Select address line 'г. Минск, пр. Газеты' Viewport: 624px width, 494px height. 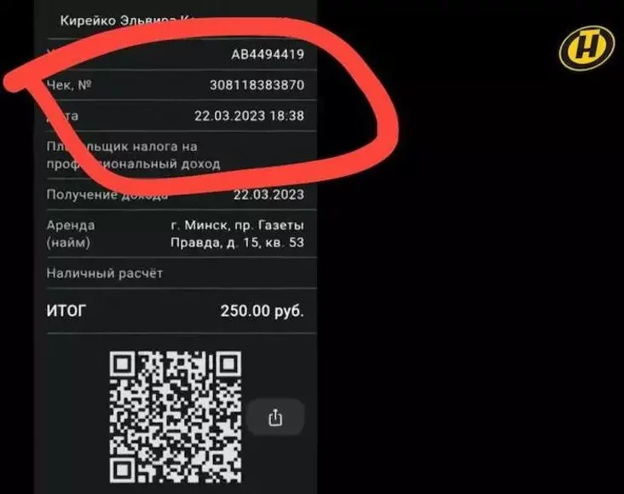click(238, 225)
